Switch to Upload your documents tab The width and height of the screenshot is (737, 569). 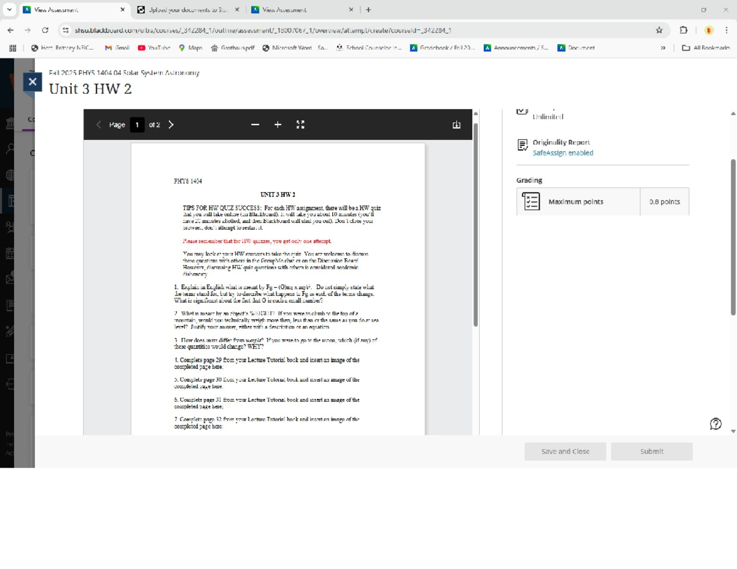[x=188, y=10]
